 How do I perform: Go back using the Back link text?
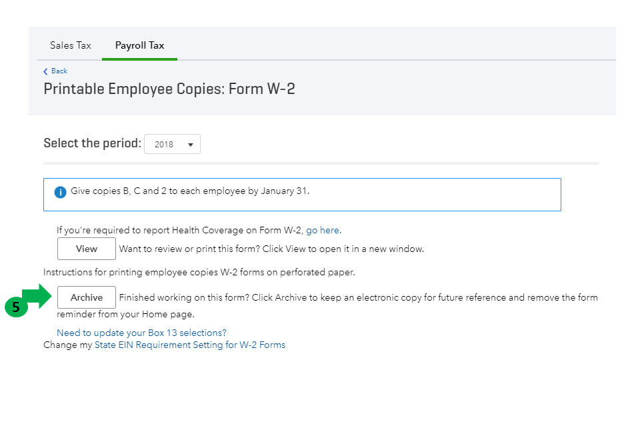click(x=59, y=71)
